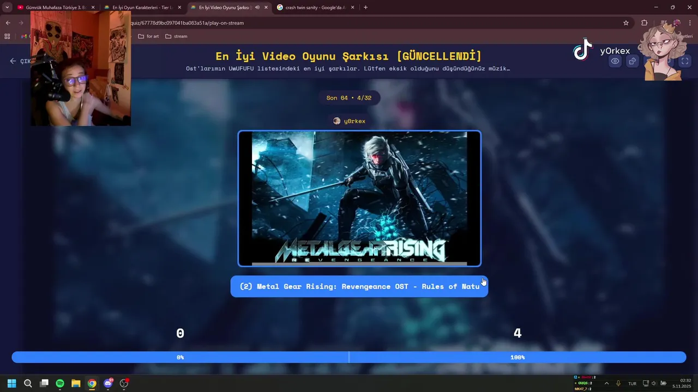Open a new browser tab
Viewport: 698px width, 392px height.
coord(365,8)
